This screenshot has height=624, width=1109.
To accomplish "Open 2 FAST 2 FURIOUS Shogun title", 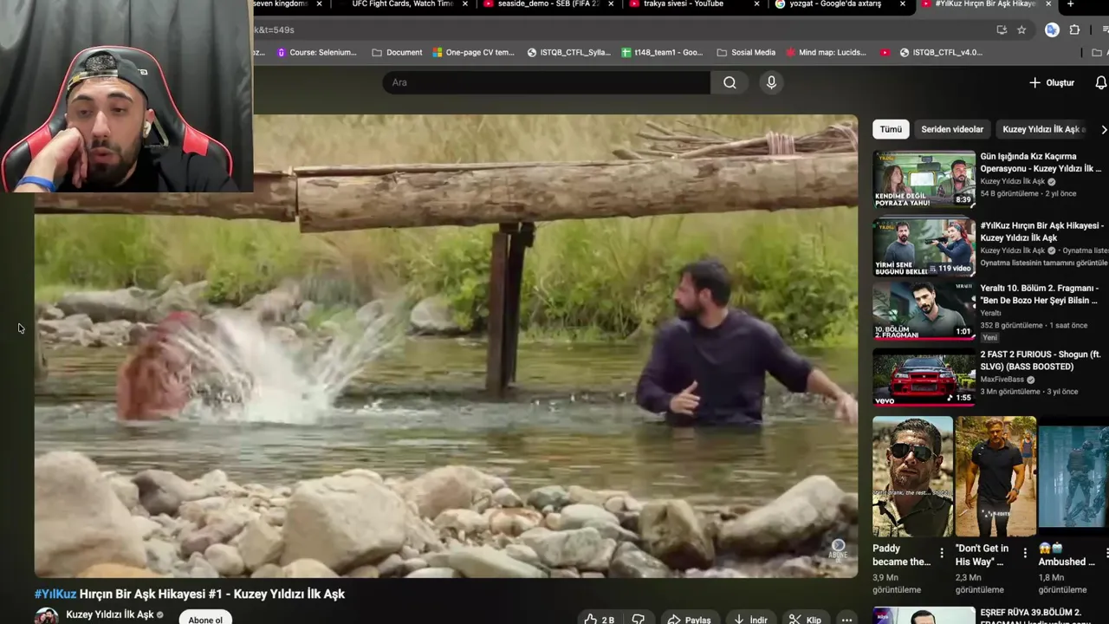I will click(x=1040, y=360).
